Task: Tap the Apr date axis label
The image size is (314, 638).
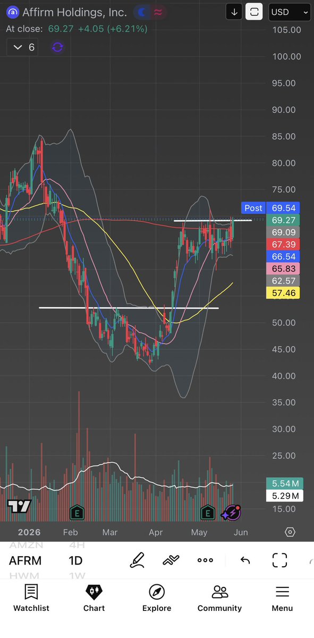Action: (x=156, y=532)
